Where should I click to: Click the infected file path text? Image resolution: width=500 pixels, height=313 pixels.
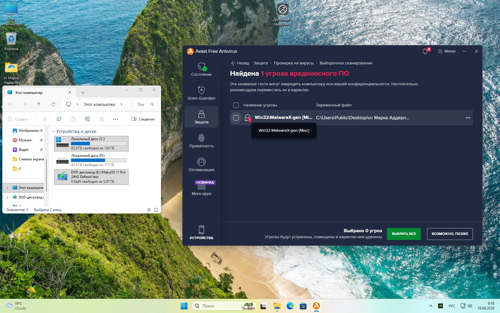tap(362, 118)
